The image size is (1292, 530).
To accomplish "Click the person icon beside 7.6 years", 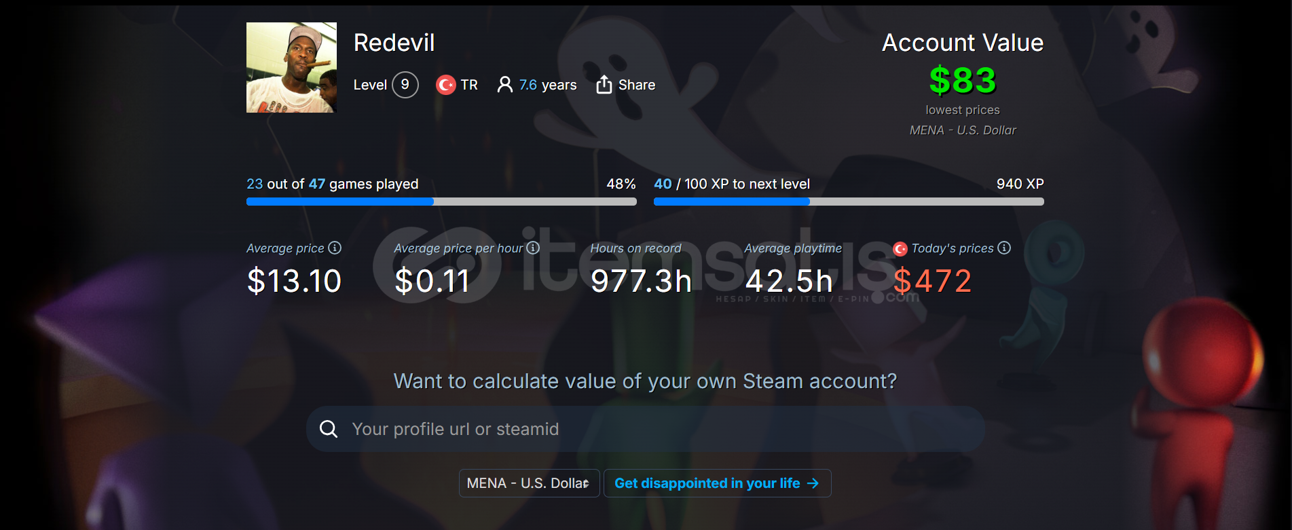I will [504, 85].
